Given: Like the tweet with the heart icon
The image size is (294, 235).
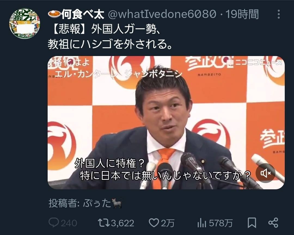Looking at the screenshot, I should pos(154,223).
